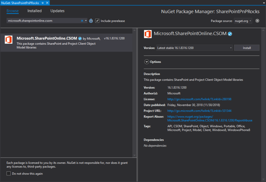
Task: Check the Do not show this again box
Action: click(9, 173)
